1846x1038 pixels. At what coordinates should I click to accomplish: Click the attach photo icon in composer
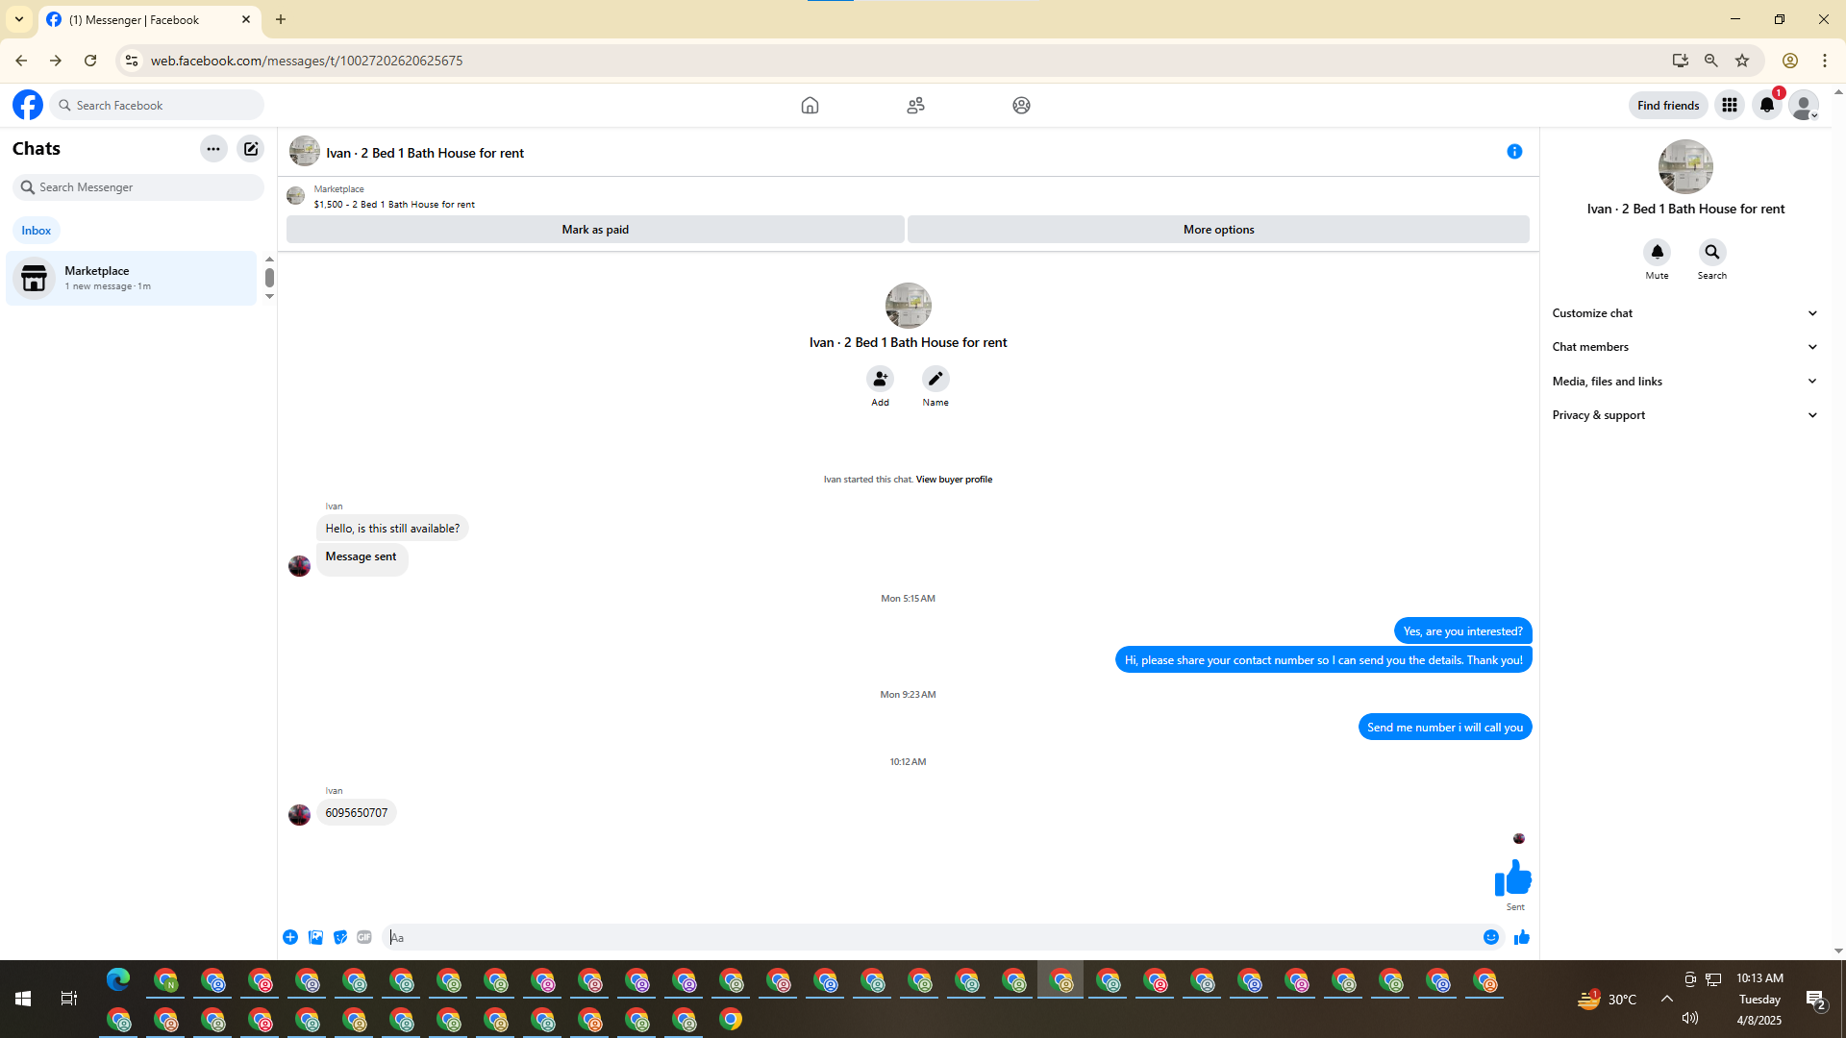315,937
